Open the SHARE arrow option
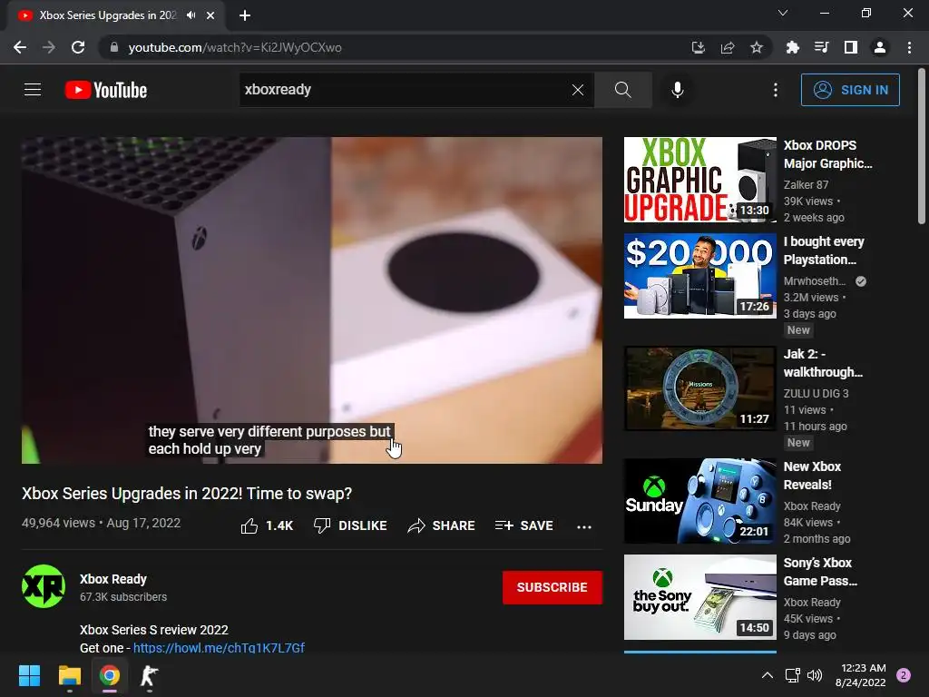This screenshot has width=929, height=697. (442, 525)
